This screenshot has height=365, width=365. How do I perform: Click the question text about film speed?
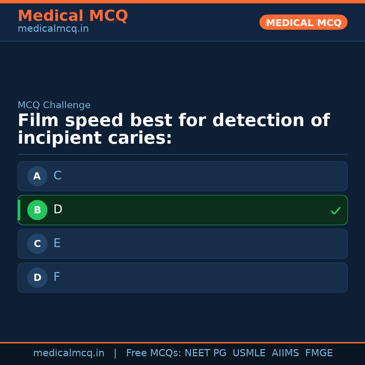pos(174,129)
